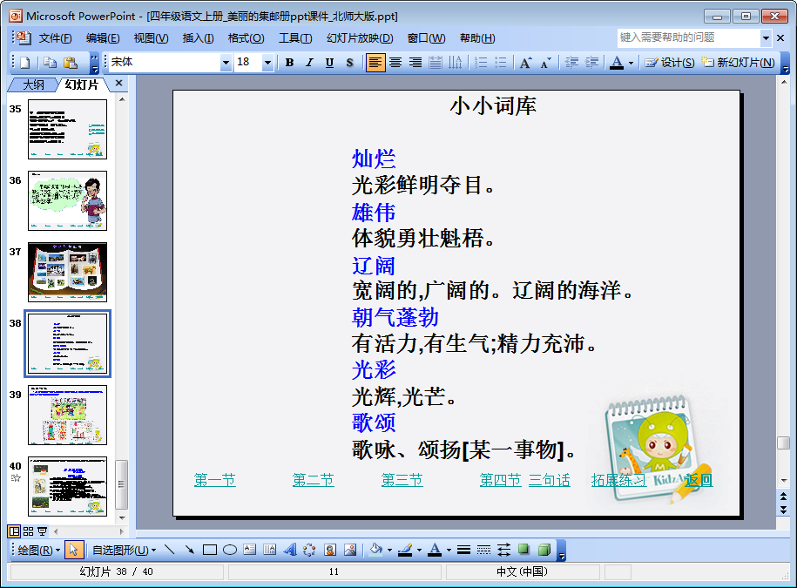Viewport: 797px width, 588px height.
Task: Increase font size with large A icon
Action: tap(525, 63)
